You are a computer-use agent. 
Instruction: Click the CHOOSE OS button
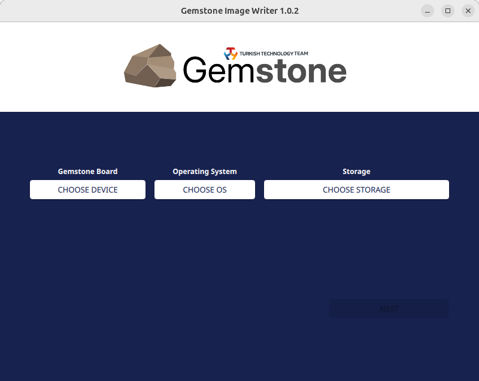coord(205,190)
